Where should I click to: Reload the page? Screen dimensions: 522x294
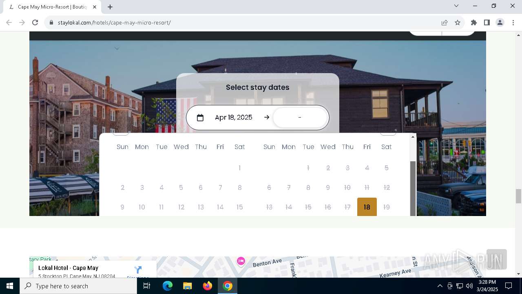(x=35, y=22)
